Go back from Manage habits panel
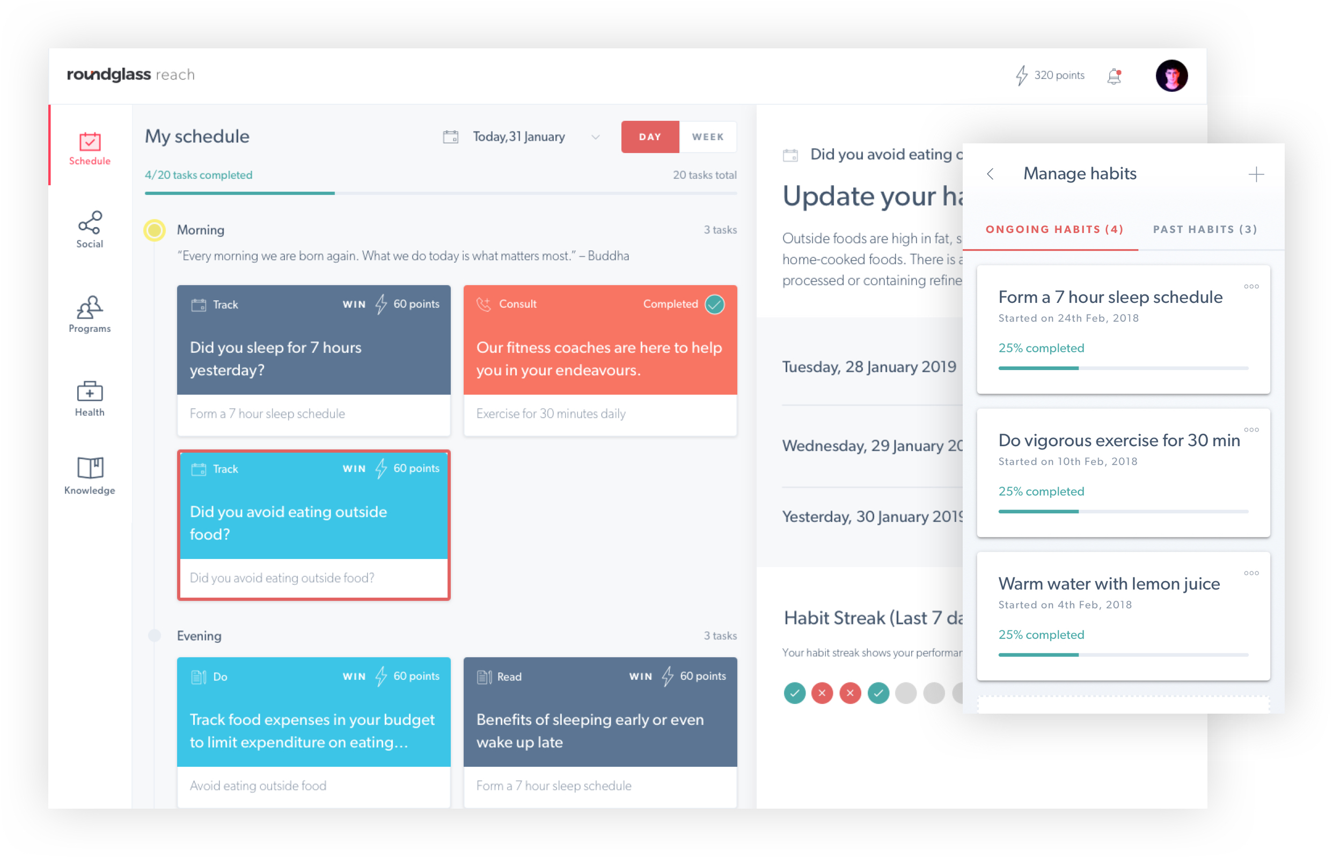The width and height of the screenshot is (1333, 857). [x=990, y=174]
